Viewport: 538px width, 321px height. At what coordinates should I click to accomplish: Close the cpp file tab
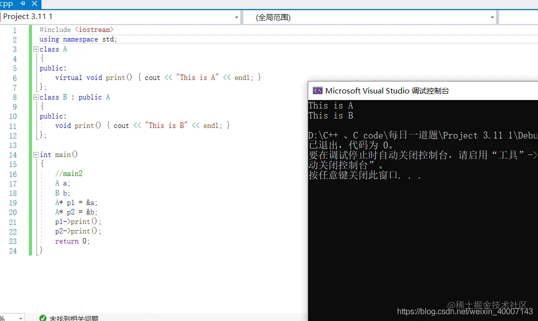(34, 3)
